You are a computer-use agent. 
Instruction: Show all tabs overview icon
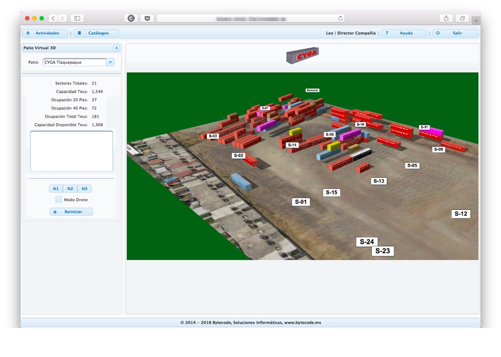[462, 19]
